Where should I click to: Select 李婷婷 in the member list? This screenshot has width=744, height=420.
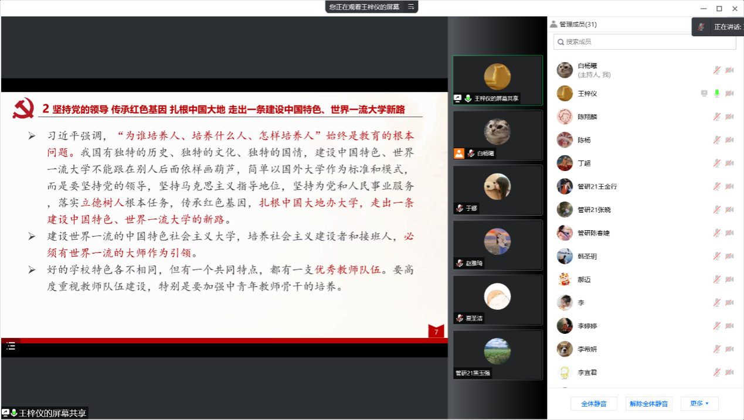pyautogui.click(x=589, y=326)
